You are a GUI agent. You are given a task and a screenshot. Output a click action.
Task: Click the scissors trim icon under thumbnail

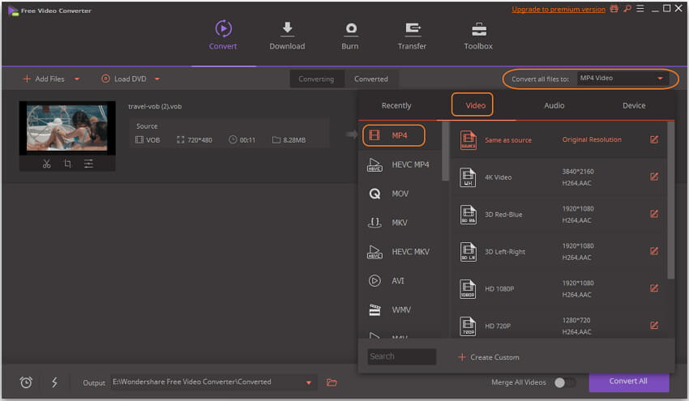[x=46, y=164]
